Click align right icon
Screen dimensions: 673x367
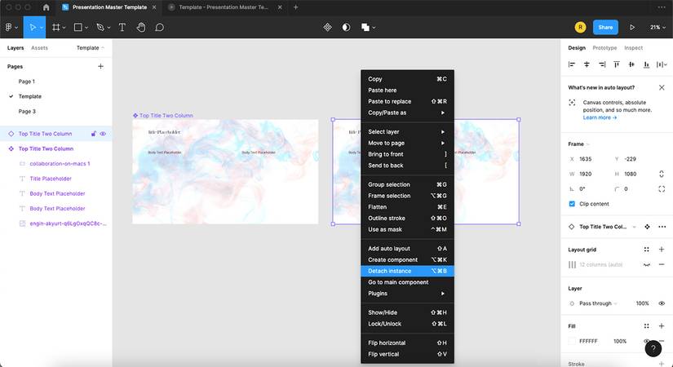pos(602,64)
